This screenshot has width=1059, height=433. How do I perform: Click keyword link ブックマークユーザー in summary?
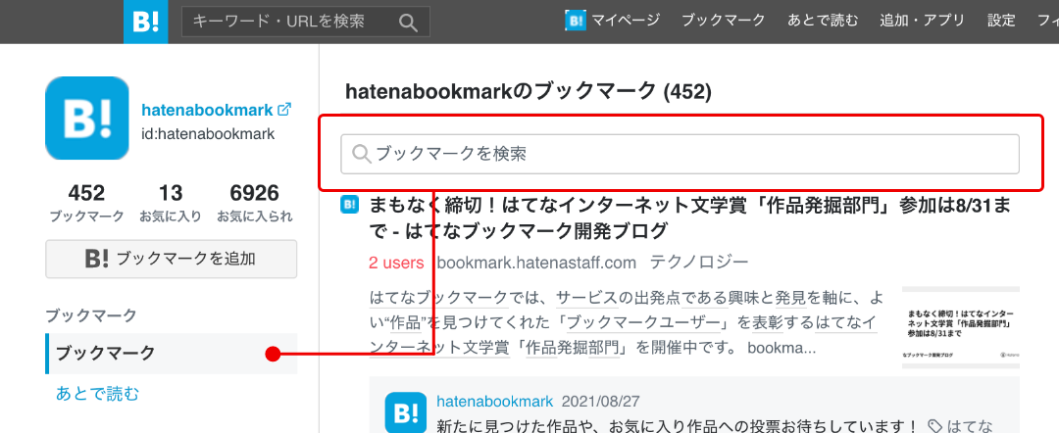point(642,323)
